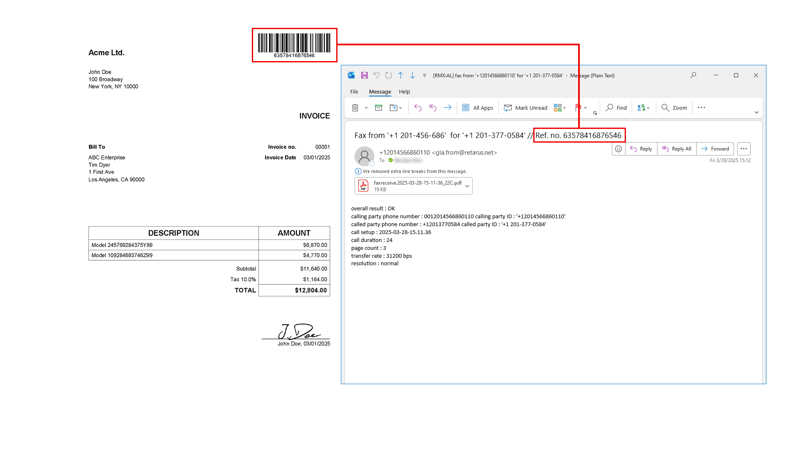Image resolution: width=798 pixels, height=449 pixels.
Task: Click the Reply button in message header
Action: point(641,149)
